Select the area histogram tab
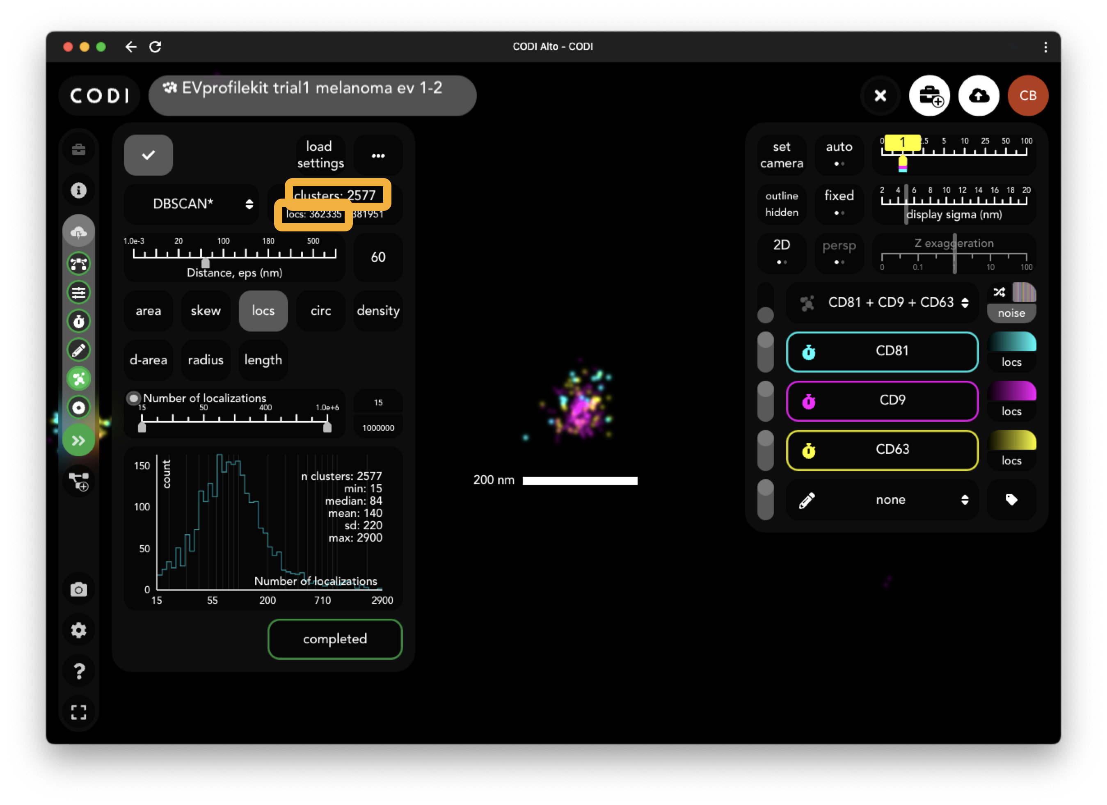The image size is (1107, 805). [x=149, y=311]
